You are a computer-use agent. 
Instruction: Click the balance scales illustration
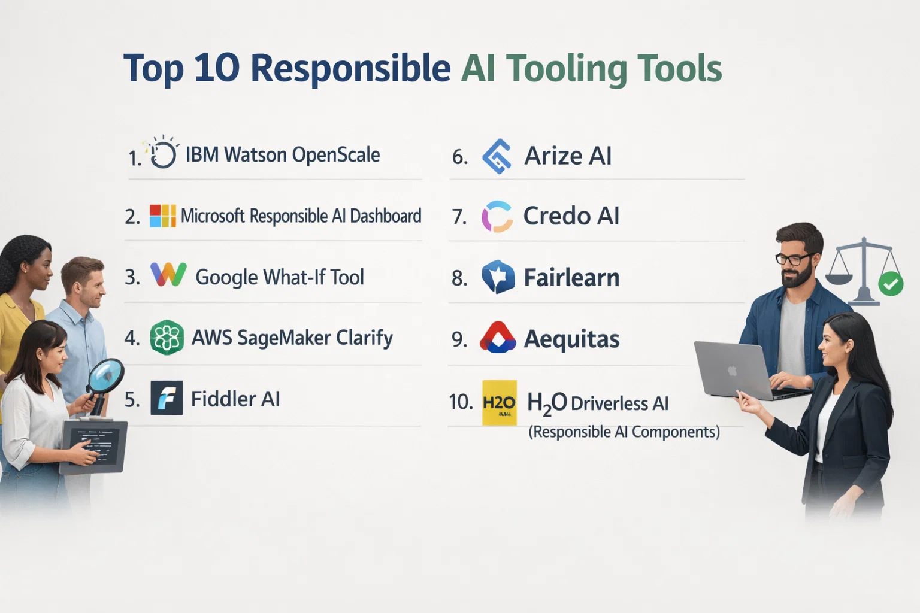coord(861,269)
